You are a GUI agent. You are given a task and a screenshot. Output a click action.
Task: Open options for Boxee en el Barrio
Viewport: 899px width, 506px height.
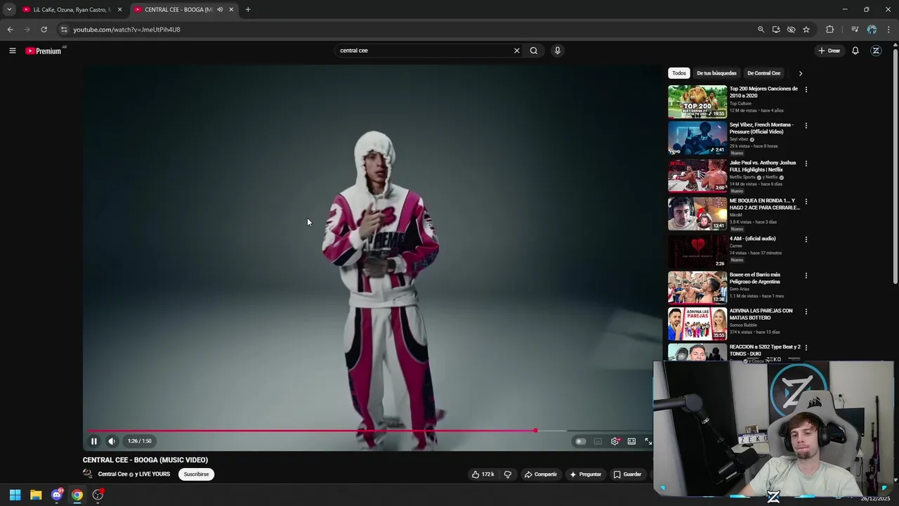tap(806, 275)
